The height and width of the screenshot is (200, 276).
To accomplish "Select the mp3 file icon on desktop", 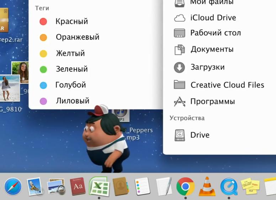I will pos(121,115).
